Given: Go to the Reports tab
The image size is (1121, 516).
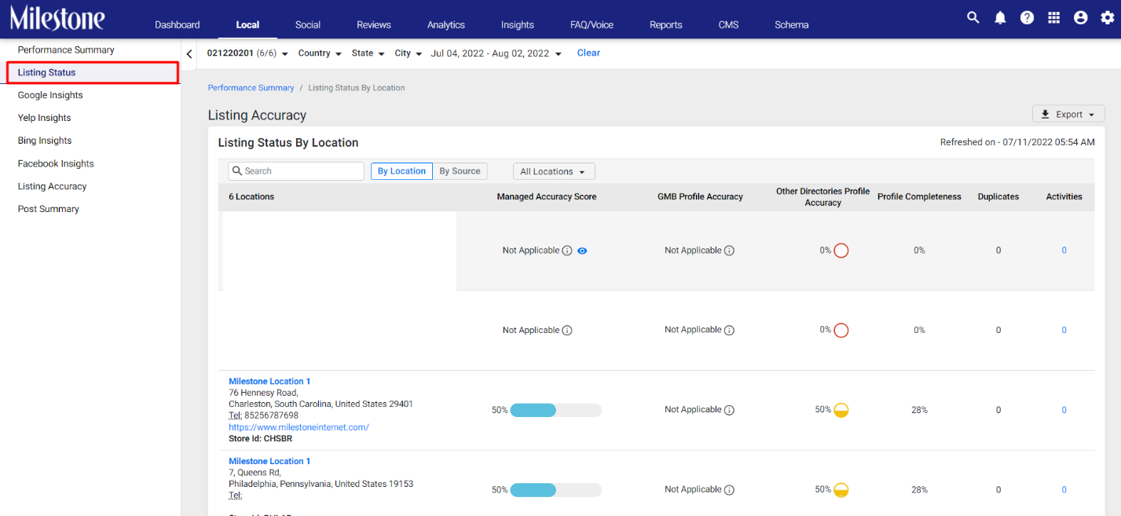Looking at the screenshot, I should (x=666, y=25).
